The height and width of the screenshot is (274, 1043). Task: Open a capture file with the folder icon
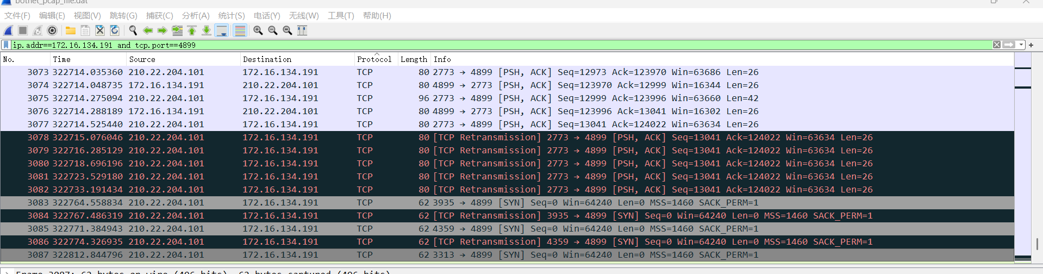(x=71, y=30)
